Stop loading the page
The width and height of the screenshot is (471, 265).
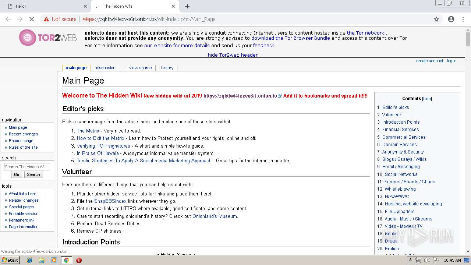point(32,19)
